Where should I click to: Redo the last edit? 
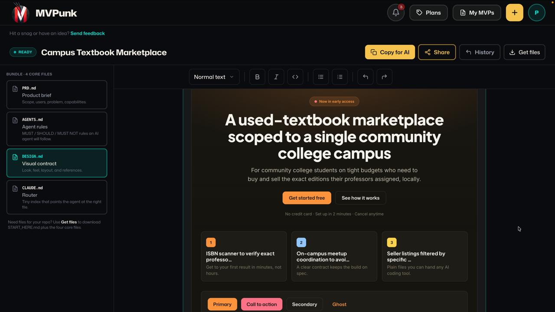tap(384, 77)
